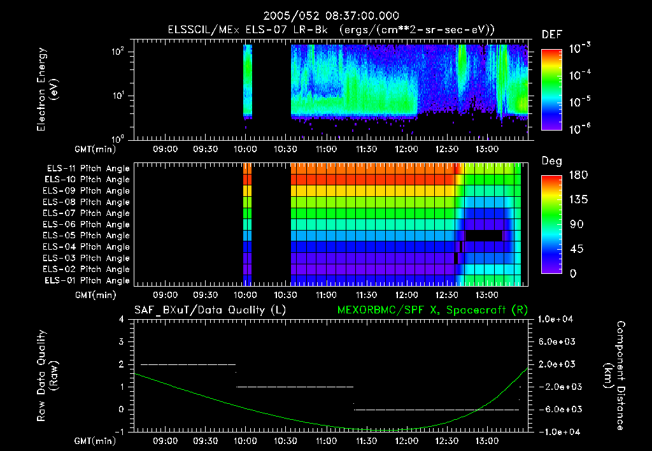Click the data quality line segment at level 0
This screenshot has height=451, width=652.
[437, 410]
